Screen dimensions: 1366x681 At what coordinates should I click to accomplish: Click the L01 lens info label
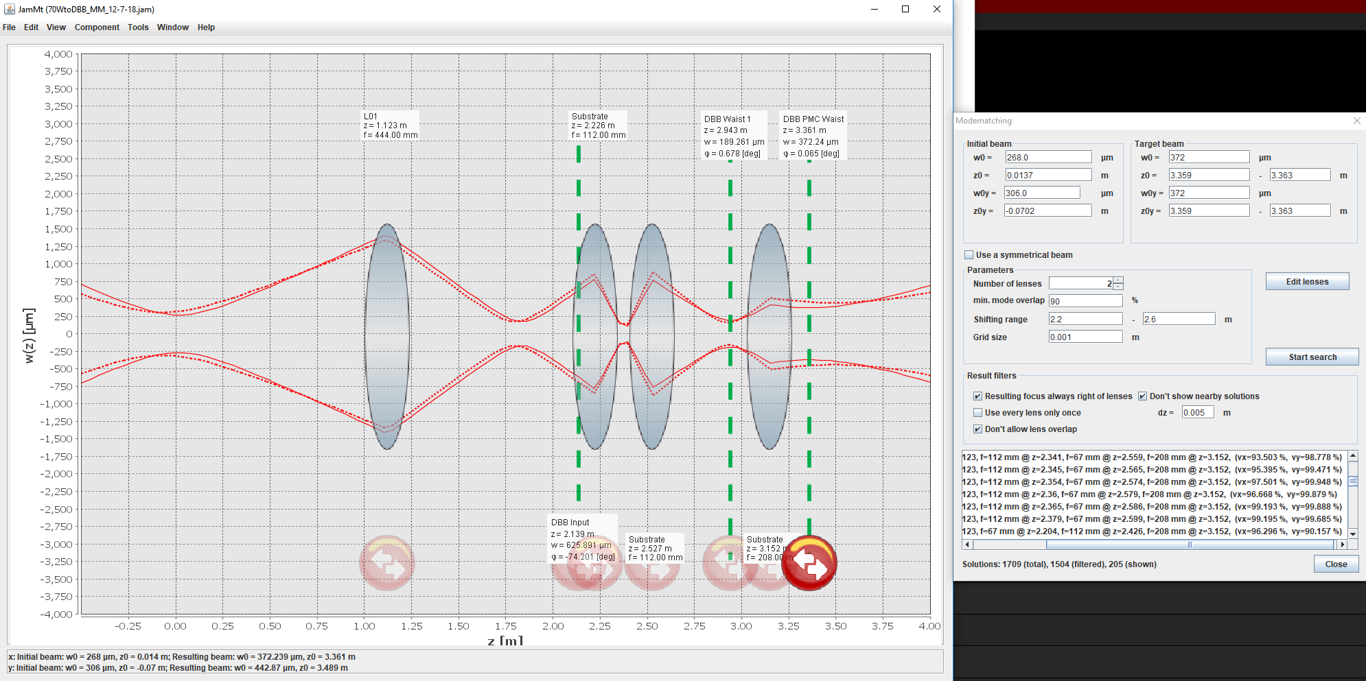click(391, 126)
